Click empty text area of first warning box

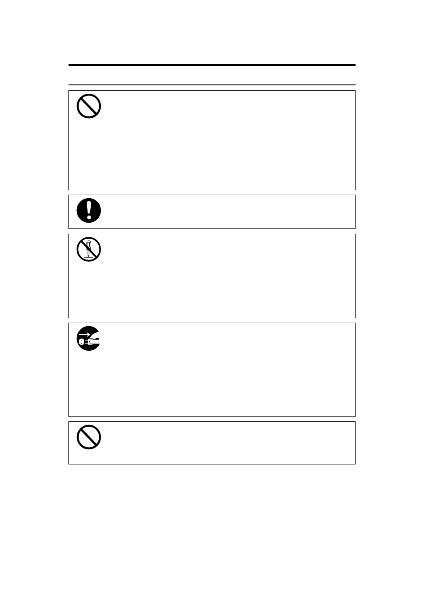(x=222, y=142)
